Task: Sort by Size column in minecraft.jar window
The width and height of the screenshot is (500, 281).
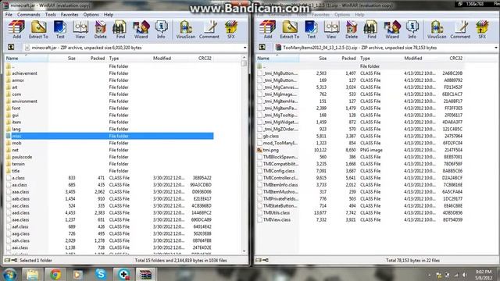Action: [x=62, y=59]
